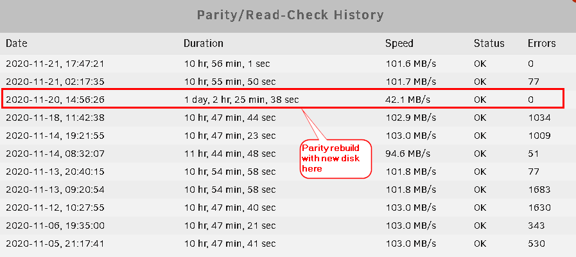Click the red 'Parity rebuild with new disk' callout

[x=336, y=159]
